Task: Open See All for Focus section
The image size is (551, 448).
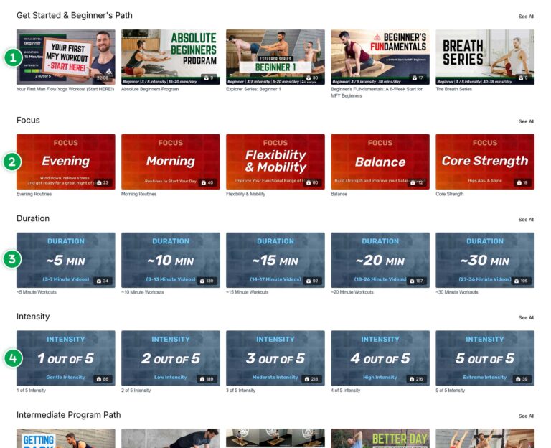Action: click(x=526, y=121)
